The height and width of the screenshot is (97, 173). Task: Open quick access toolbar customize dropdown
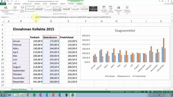(x=18, y=1)
